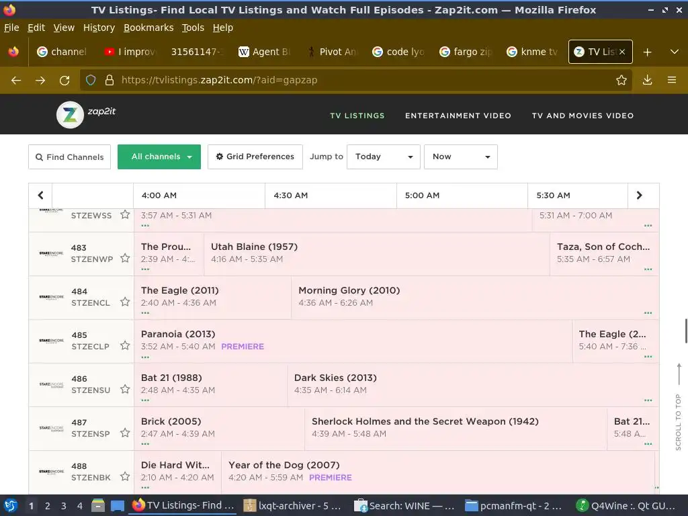Show later times with right grid arrow
Screen dimensions: 688x516
click(x=640, y=196)
